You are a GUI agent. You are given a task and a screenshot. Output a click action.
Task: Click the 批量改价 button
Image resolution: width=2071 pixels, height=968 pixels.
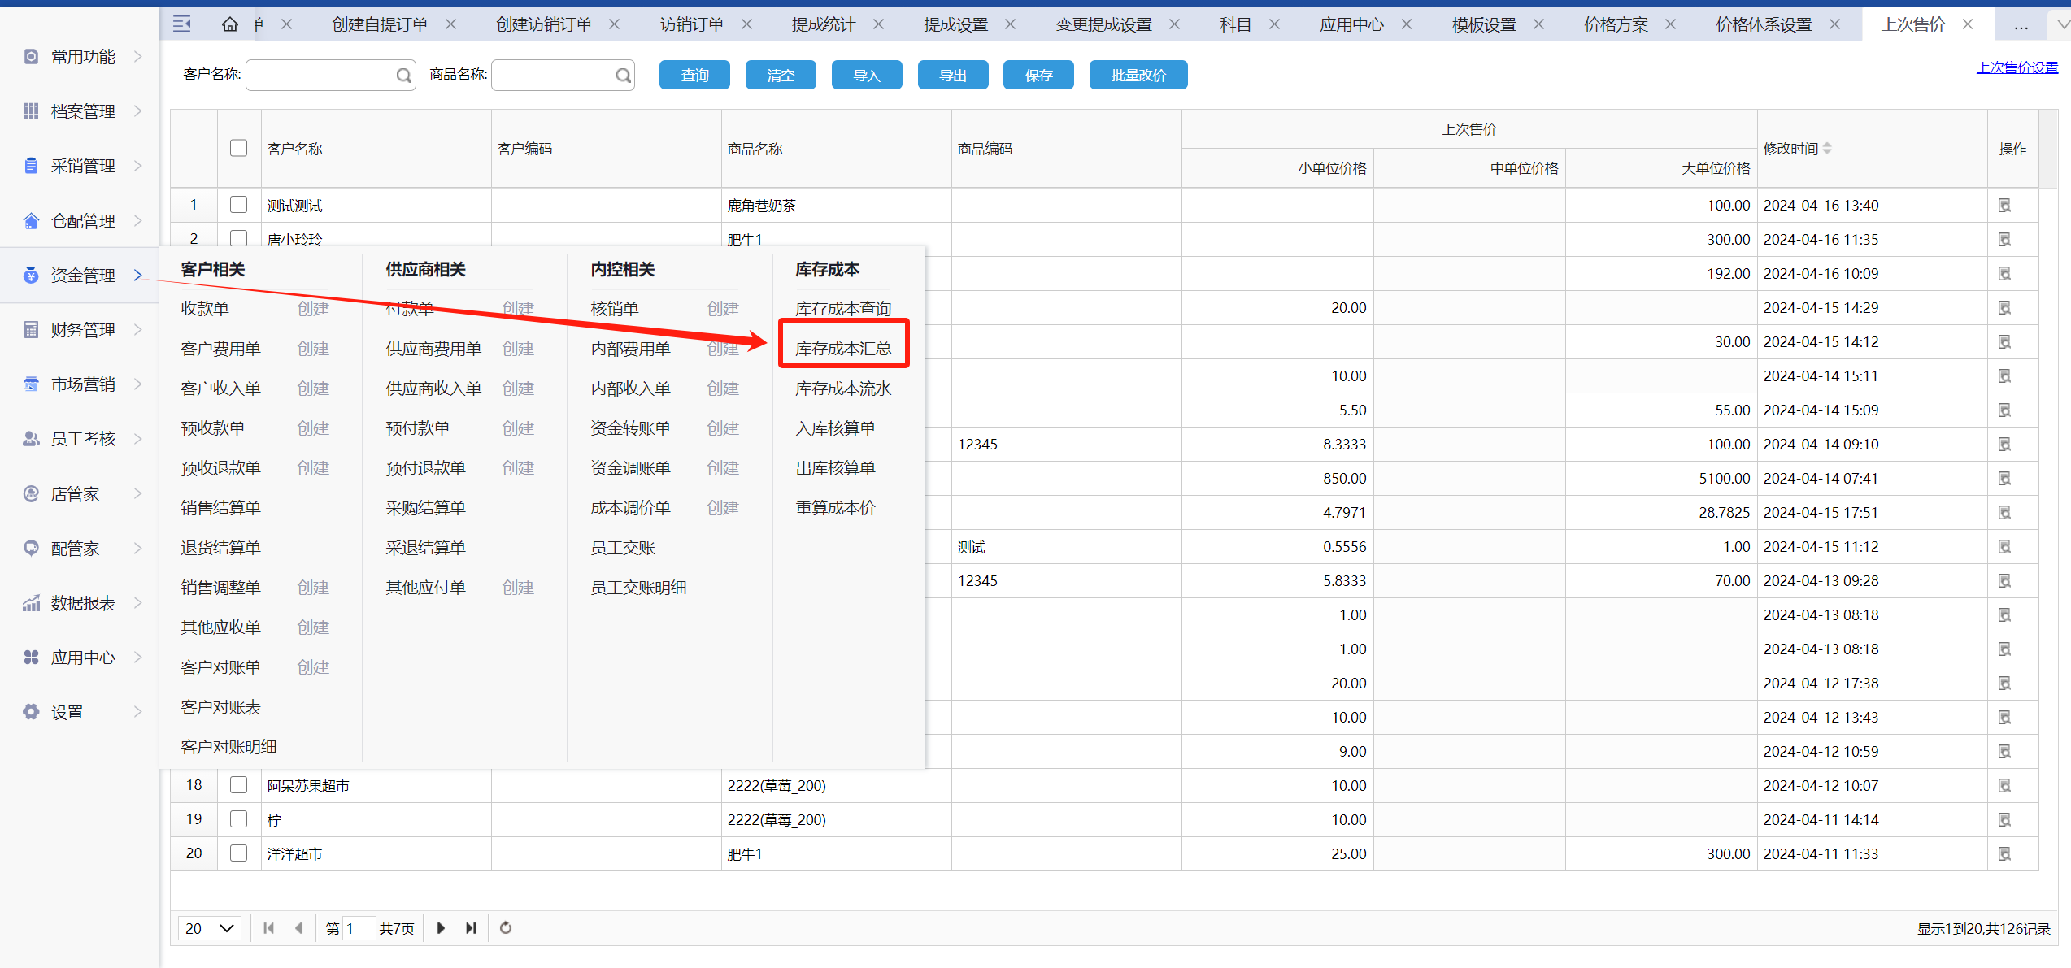[1138, 76]
